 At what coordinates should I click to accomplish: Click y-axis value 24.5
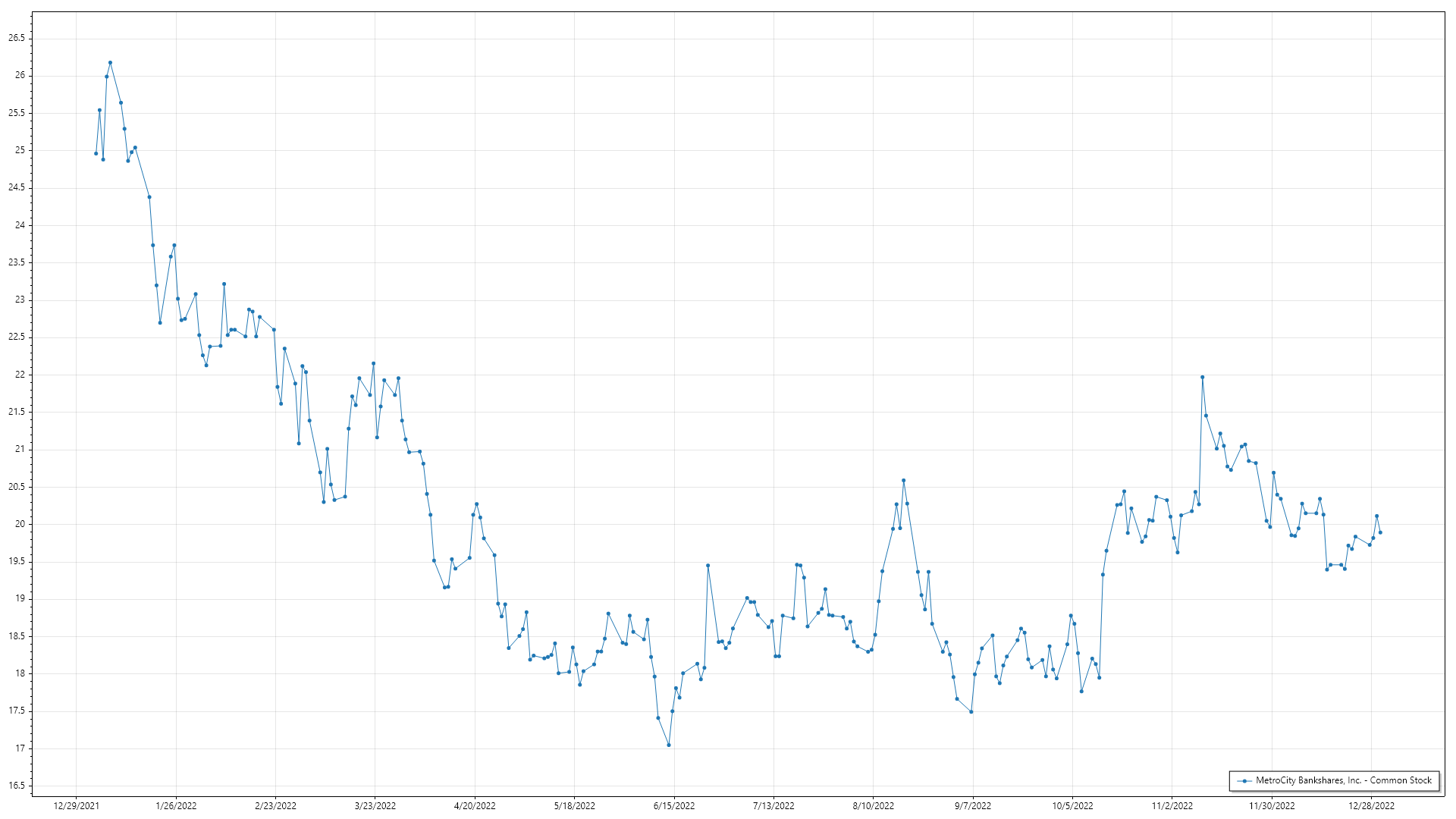[17, 187]
